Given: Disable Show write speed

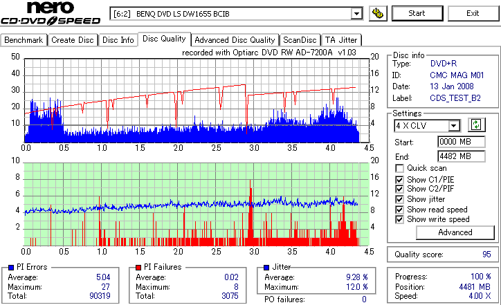Looking at the screenshot, I should point(399,219).
